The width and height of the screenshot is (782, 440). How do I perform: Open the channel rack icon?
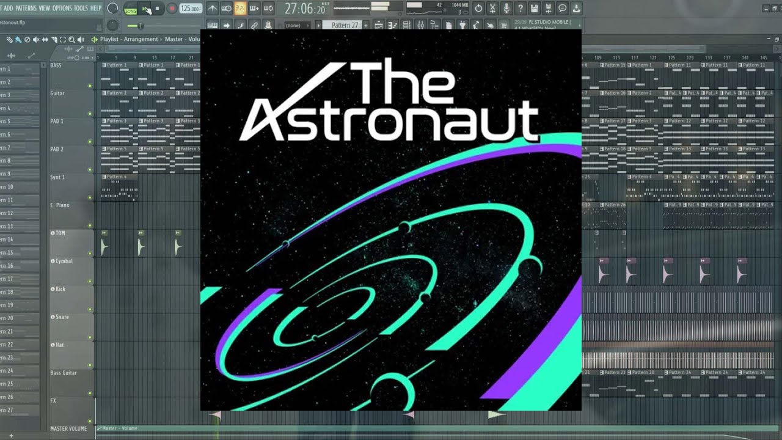point(407,25)
